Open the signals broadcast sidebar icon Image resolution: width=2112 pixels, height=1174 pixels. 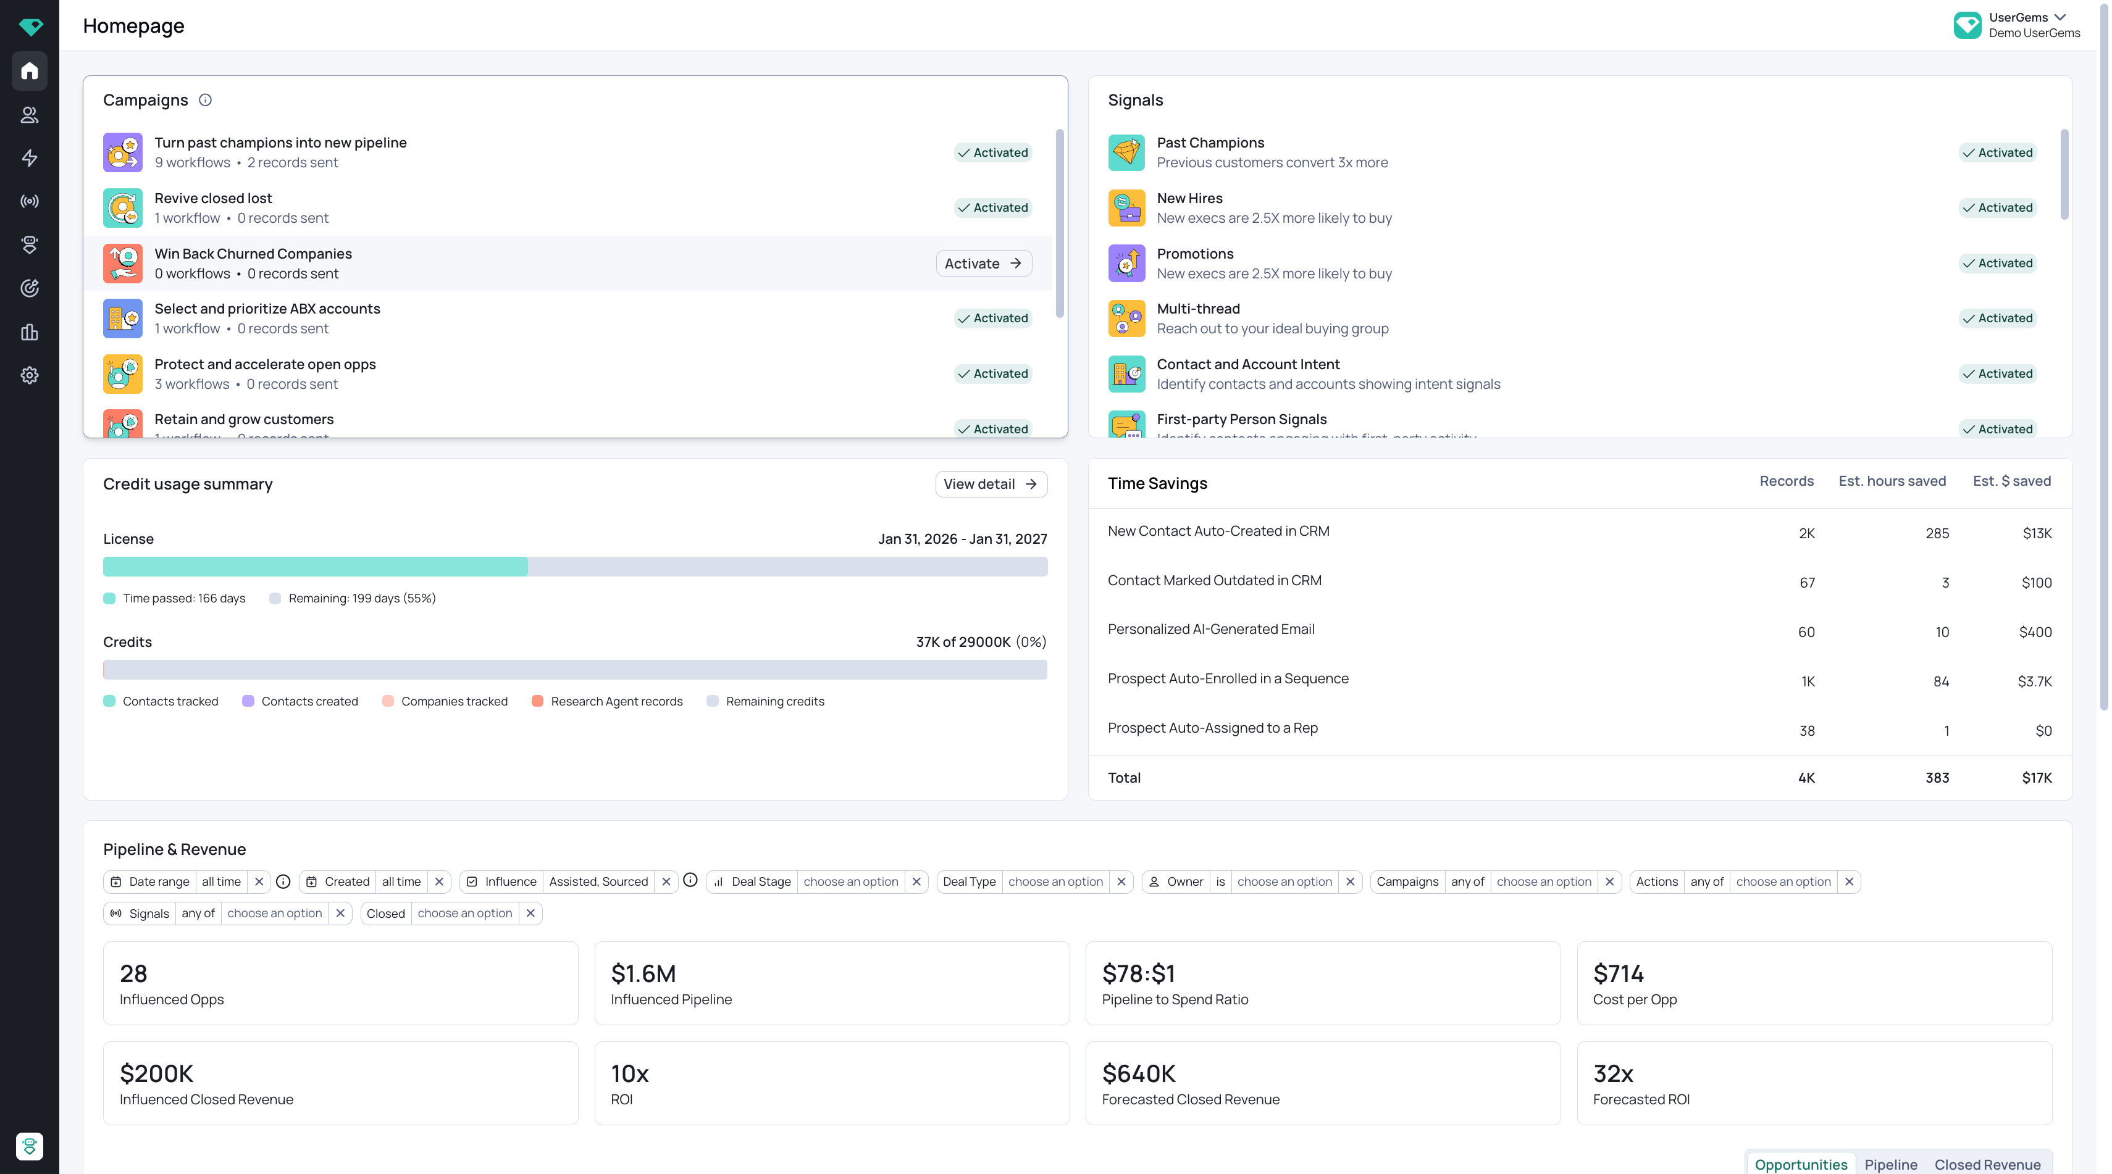pyautogui.click(x=30, y=202)
